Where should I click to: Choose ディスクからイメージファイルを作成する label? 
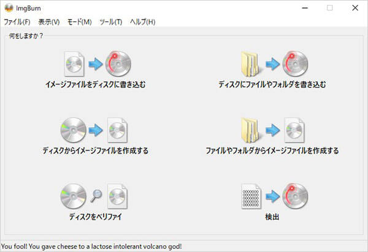click(96, 150)
